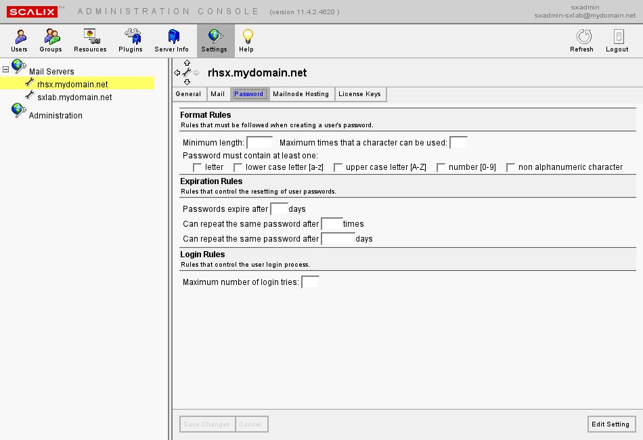Click the up arrow above server name
Viewport: 643px width, 440px height.
[x=187, y=63]
